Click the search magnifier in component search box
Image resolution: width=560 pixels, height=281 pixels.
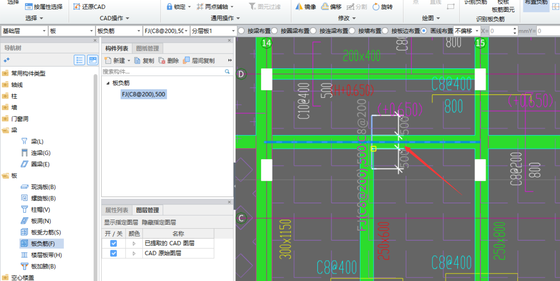click(227, 71)
